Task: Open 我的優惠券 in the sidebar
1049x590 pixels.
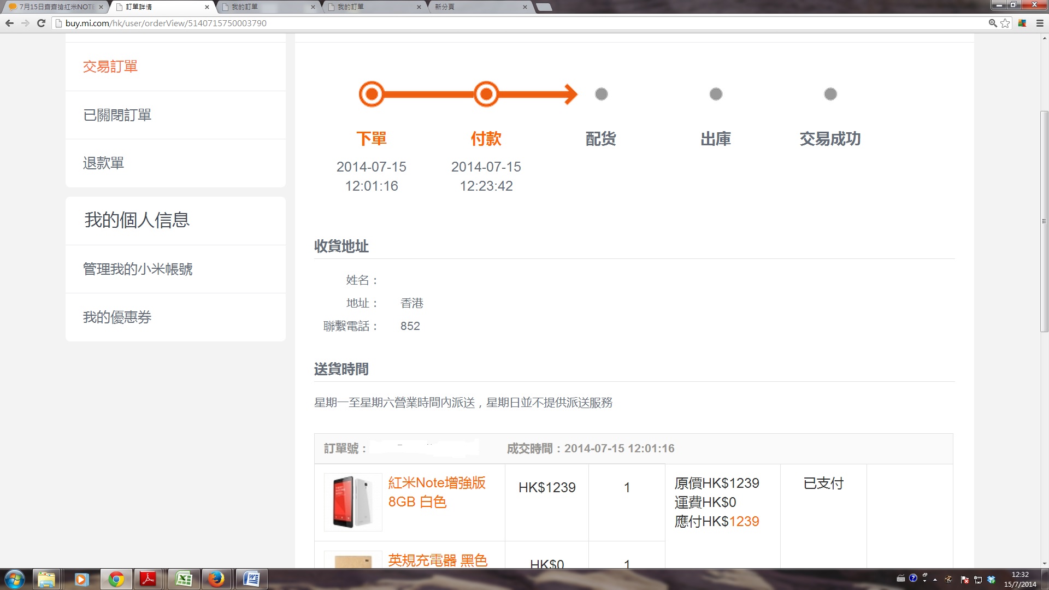Action: (117, 317)
